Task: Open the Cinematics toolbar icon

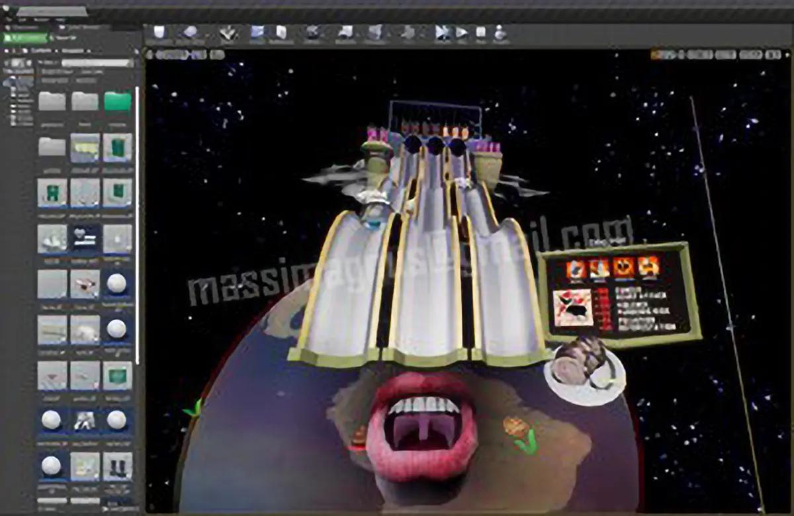Action: click(345, 33)
